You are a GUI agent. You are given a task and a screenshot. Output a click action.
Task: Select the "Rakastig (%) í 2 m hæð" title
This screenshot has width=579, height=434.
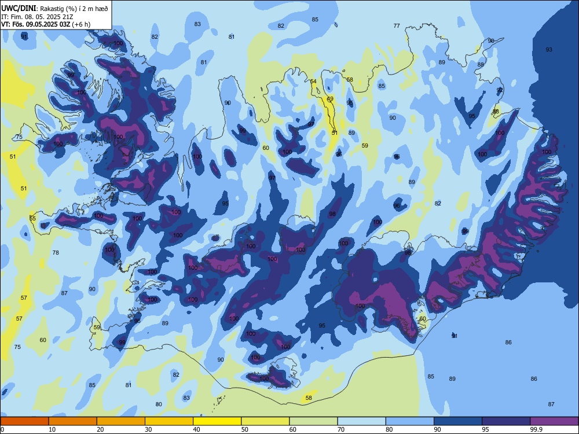pyautogui.click(x=74, y=9)
